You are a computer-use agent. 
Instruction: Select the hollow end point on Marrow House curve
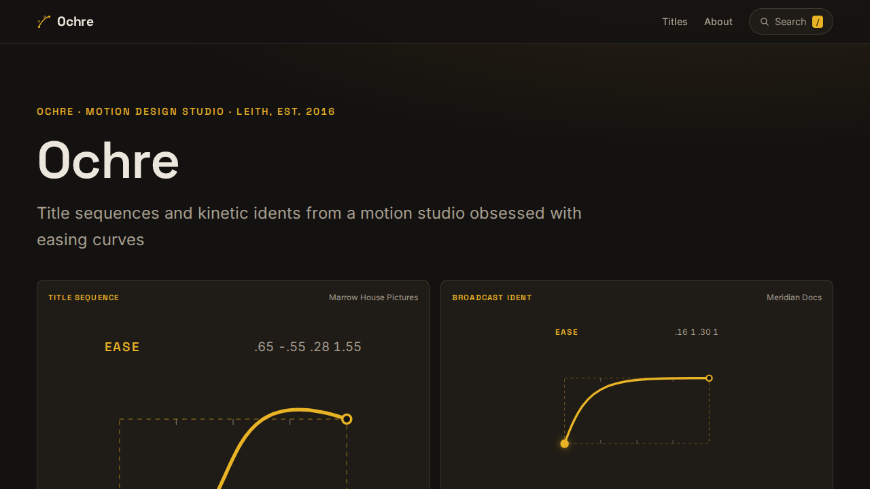347,419
